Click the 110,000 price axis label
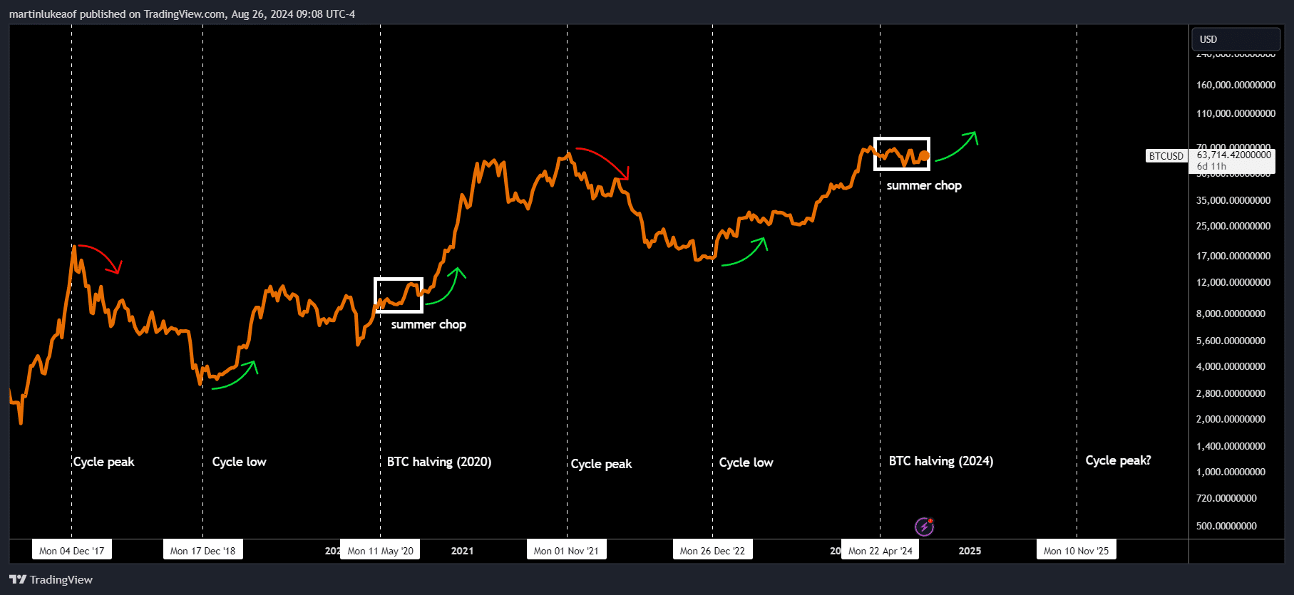Screen dimensions: 1294x595 [x=1236, y=113]
